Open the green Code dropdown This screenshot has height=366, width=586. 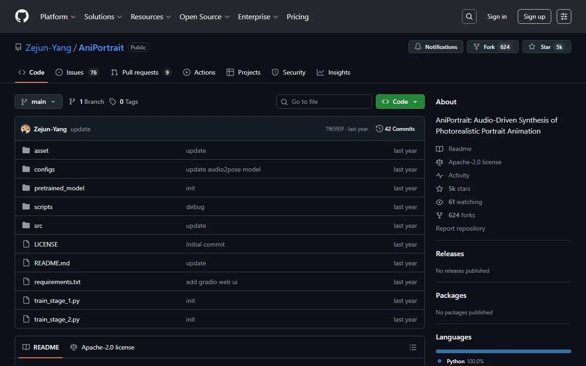coord(400,102)
